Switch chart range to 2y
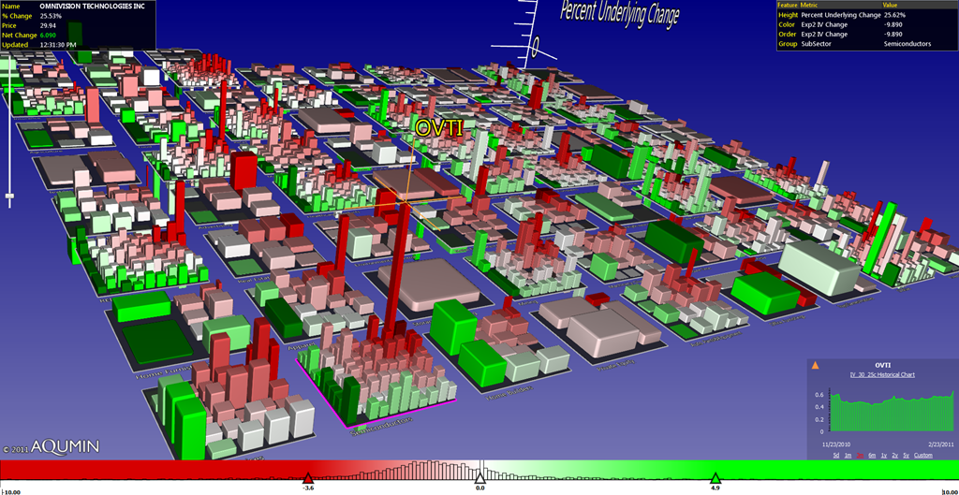 [894, 456]
